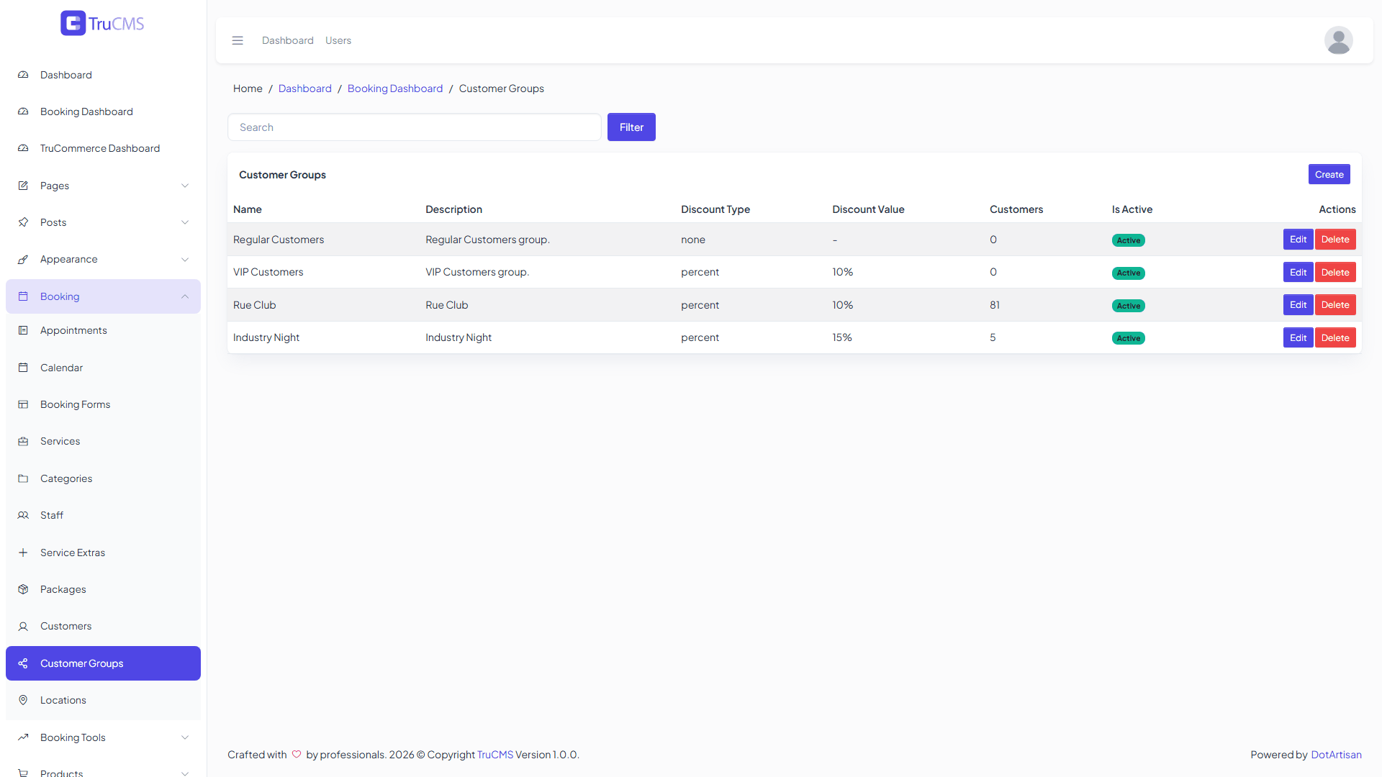Click the Locations pin icon
This screenshot has width=1382, height=777.
[x=23, y=700]
